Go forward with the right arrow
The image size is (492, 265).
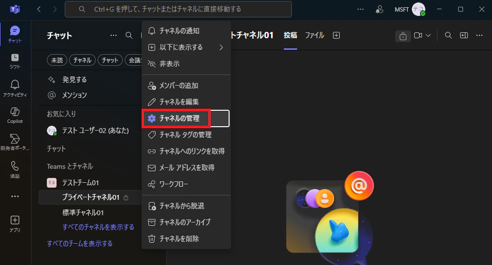[55, 9]
